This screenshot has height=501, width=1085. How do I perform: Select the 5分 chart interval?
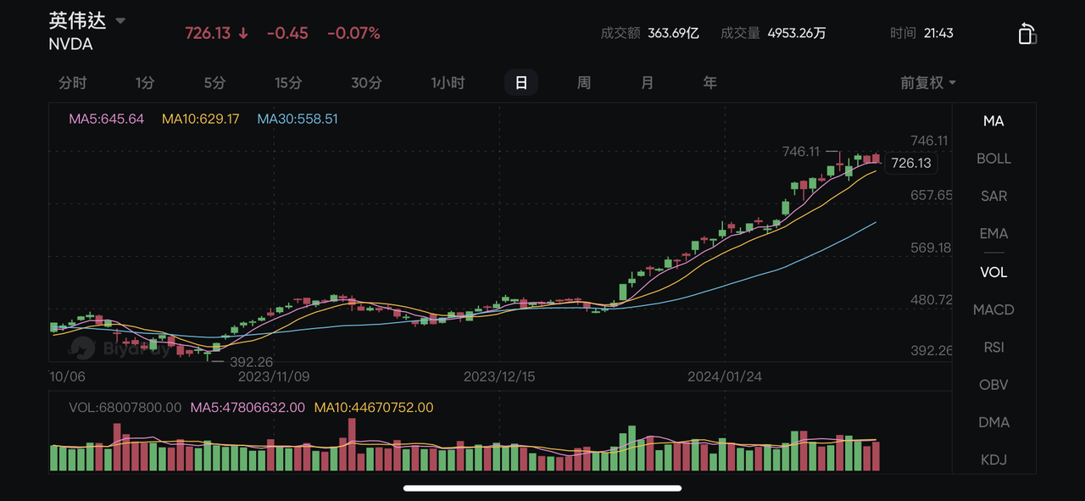click(215, 82)
